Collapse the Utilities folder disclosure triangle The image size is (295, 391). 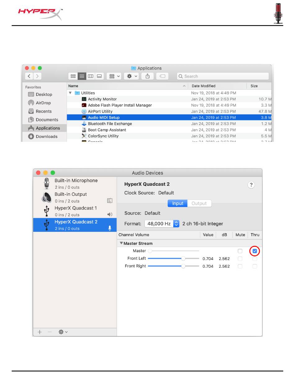pos(70,93)
